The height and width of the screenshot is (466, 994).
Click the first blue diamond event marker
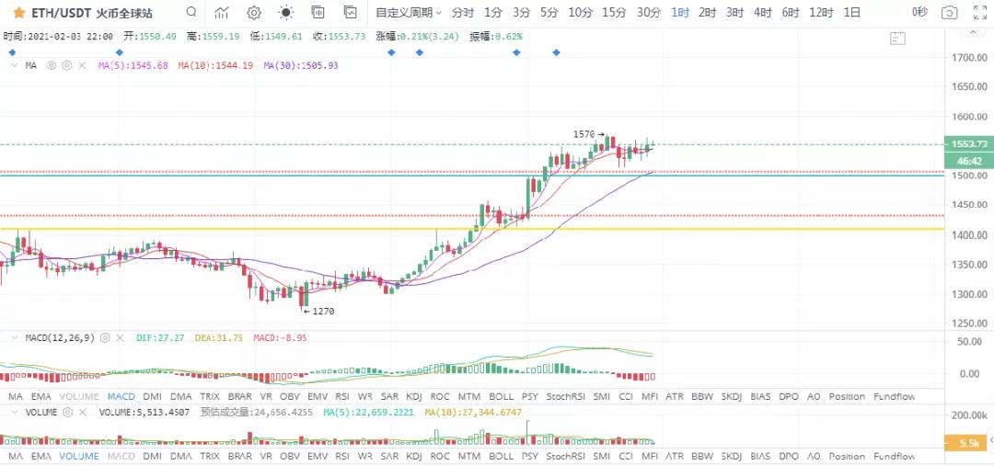click(x=11, y=52)
